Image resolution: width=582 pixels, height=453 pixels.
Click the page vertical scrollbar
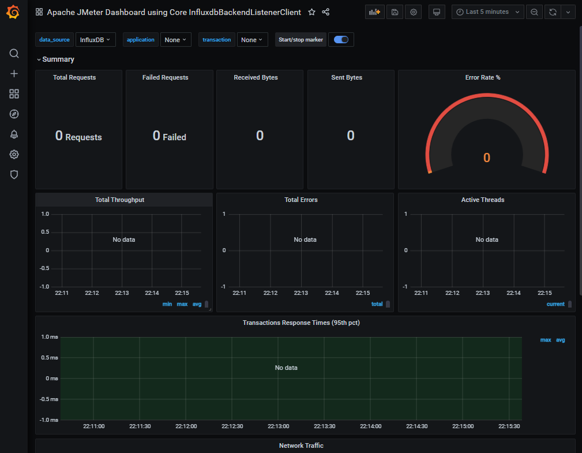pyautogui.click(x=580, y=160)
